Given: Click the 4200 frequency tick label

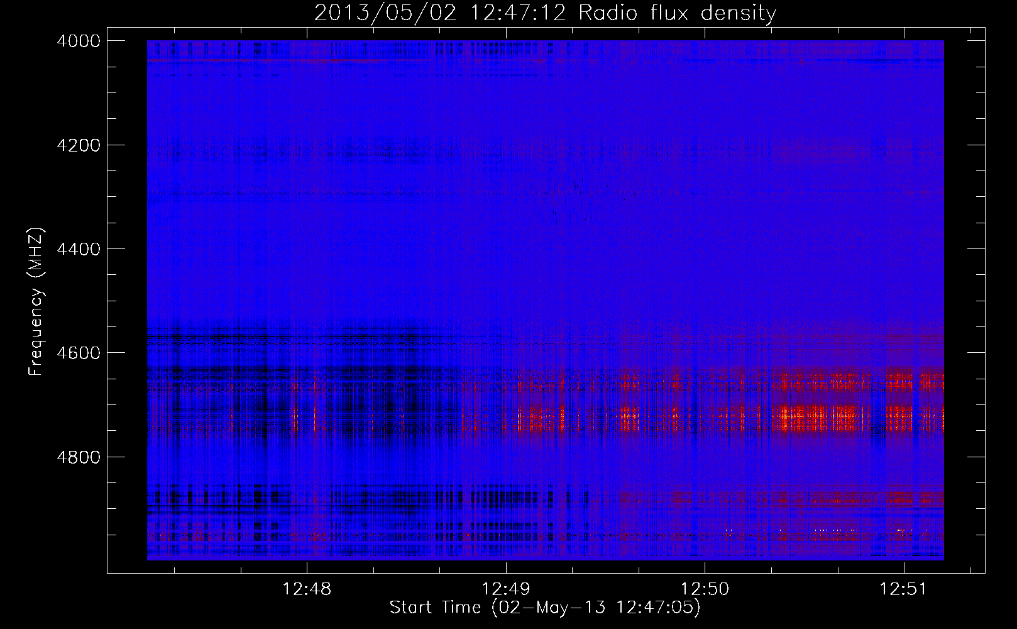Looking at the screenshot, I should pyautogui.click(x=79, y=145).
